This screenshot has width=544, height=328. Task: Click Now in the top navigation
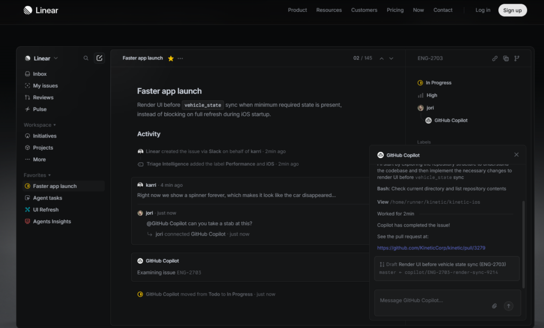pyautogui.click(x=419, y=10)
